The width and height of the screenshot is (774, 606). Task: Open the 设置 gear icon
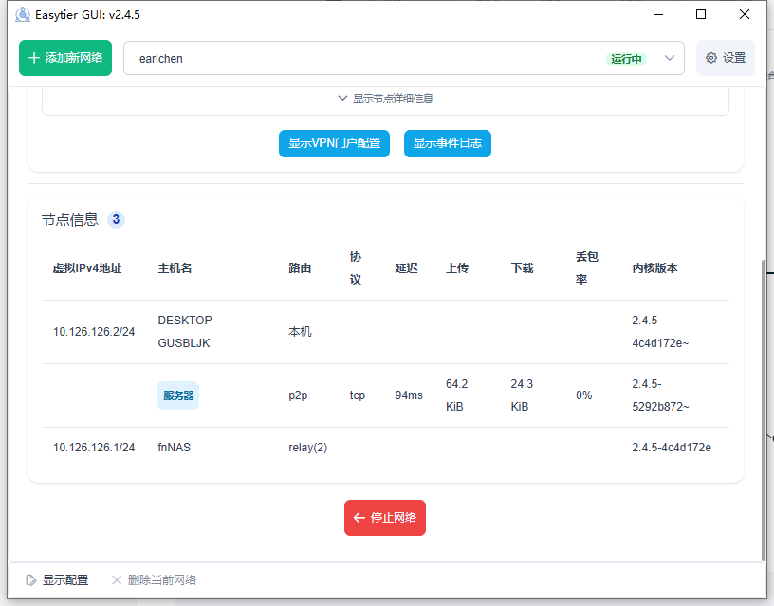pyautogui.click(x=711, y=58)
